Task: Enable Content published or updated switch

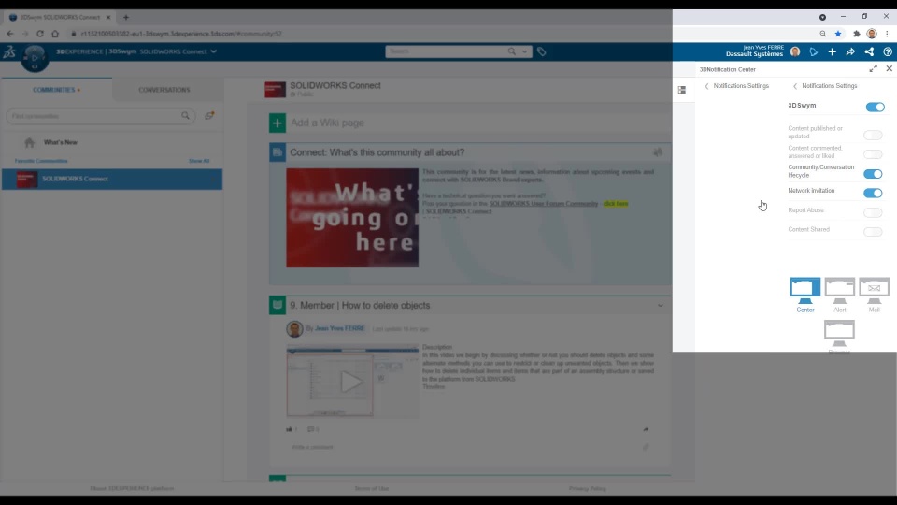Action: pos(873,135)
